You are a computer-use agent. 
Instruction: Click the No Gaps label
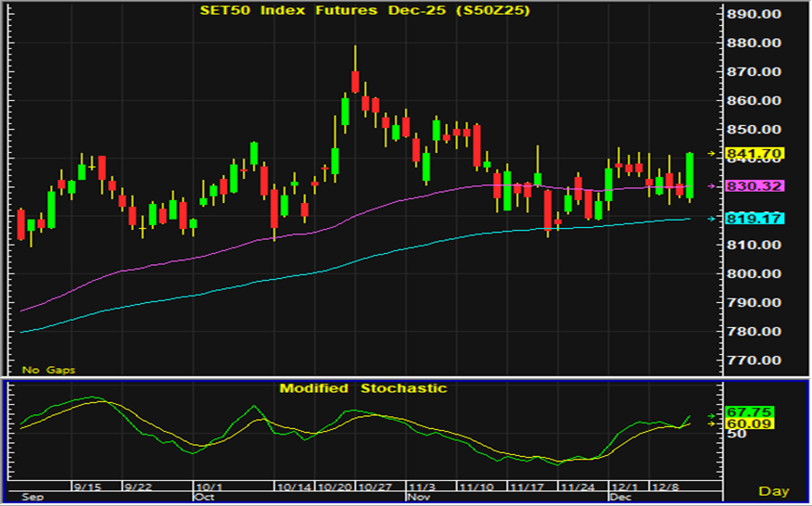click(49, 370)
